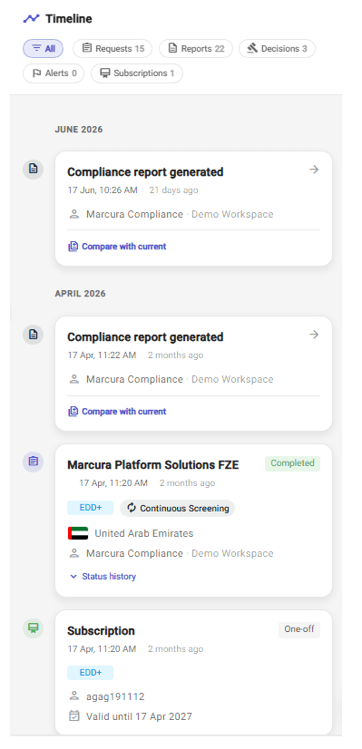This screenshot has width=362, height=749.
Task: Click the EDD+ tag on Subscription card
Action: (x=91, y=673)
